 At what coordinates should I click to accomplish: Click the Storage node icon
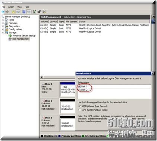click(x=6, y=33)
